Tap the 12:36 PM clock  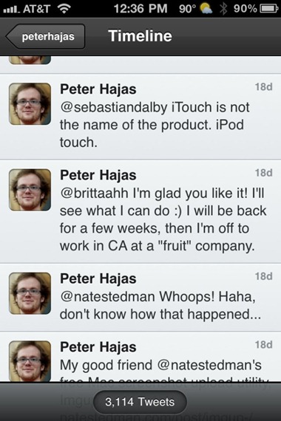coord(140,9)
